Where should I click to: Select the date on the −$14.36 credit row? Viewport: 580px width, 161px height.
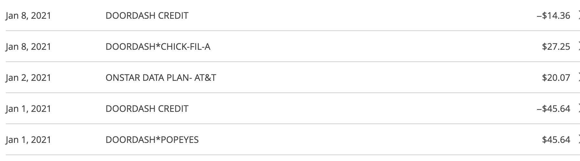coord(28,16)
